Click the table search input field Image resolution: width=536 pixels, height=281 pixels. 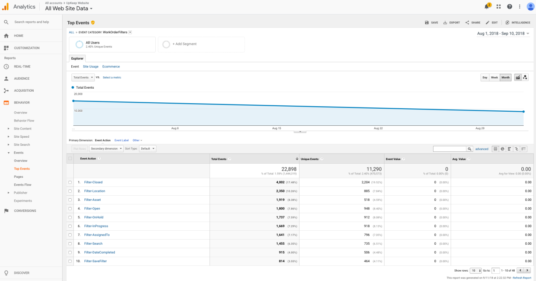point(450,149)
